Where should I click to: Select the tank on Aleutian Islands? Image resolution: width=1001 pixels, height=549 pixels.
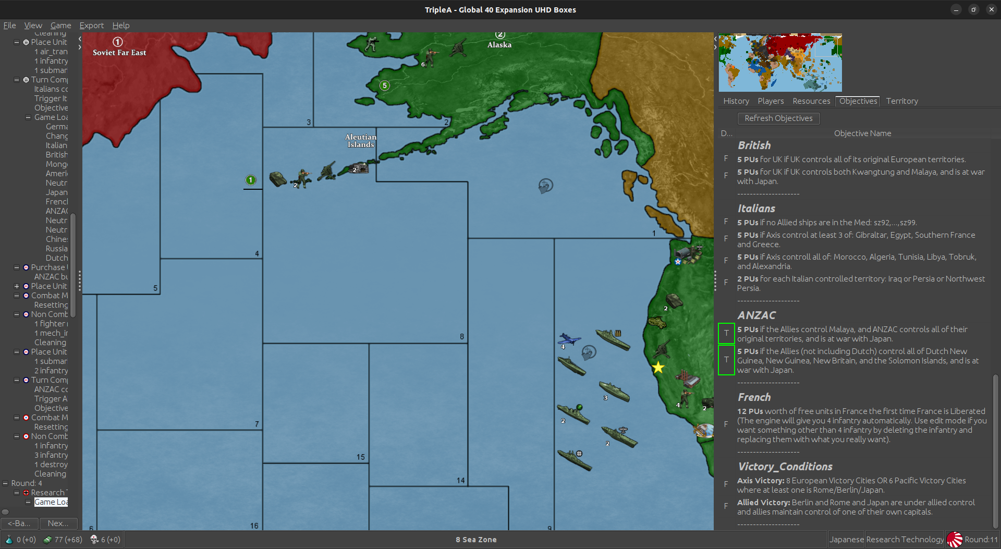click(x=278, y=179)
